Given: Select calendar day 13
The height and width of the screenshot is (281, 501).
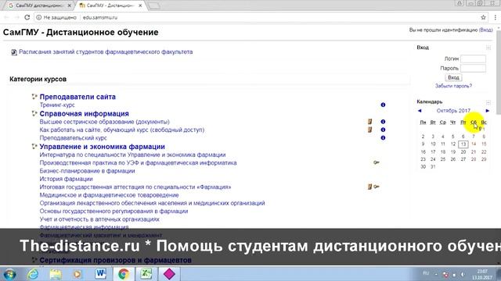Looking at the screenshot, I should 463,144.
